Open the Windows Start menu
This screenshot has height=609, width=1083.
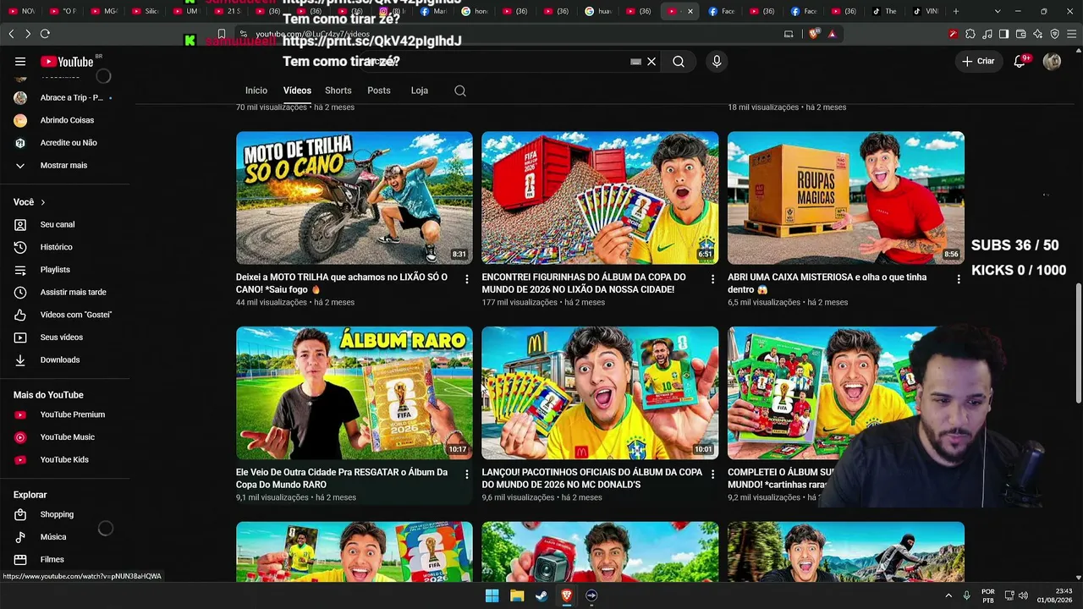(x=492, y=595)
